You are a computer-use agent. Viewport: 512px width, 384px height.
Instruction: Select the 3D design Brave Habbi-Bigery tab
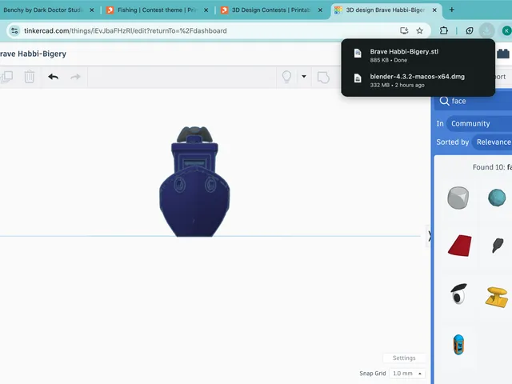[x=386, y=10]
